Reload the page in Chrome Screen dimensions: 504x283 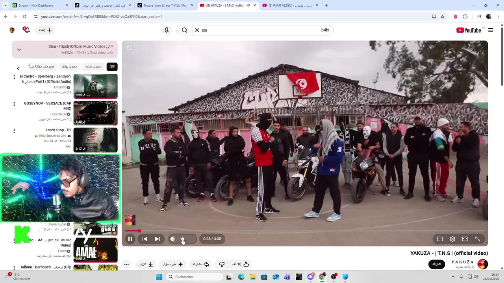pyautogui.click(x=24, y=17)
